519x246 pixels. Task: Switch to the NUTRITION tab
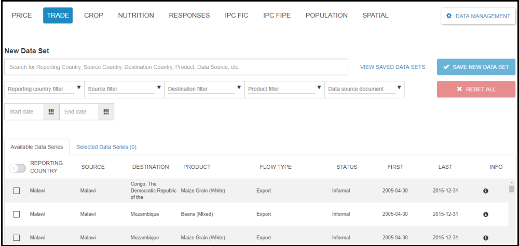pyautogui.click(x=136, y=16)
